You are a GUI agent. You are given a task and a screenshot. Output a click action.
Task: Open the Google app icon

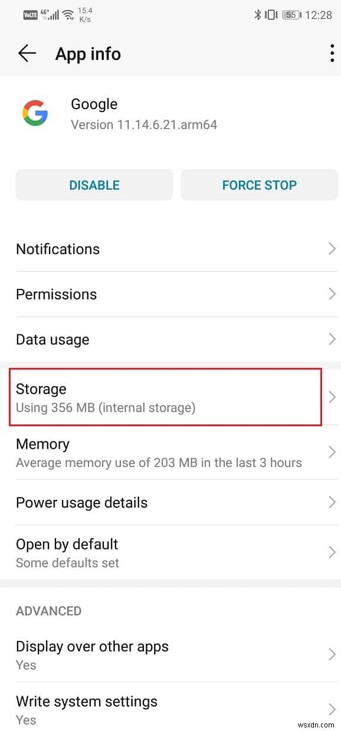coord(35,113)
